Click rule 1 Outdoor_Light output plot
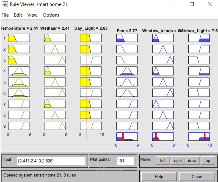This screenshot has width=218, height=182. point(199,38)
